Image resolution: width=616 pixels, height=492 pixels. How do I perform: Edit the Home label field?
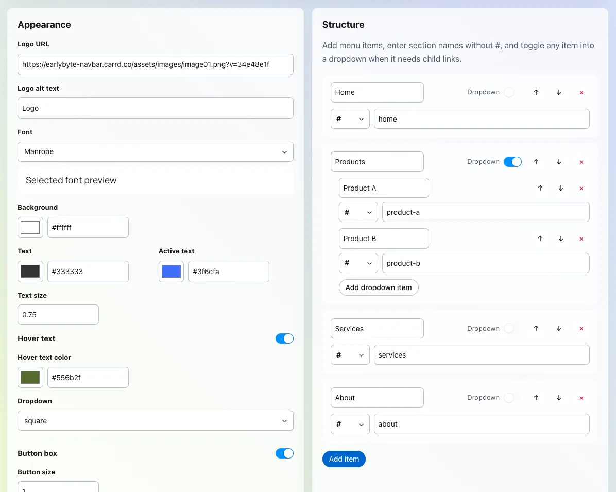click(377, 92)
